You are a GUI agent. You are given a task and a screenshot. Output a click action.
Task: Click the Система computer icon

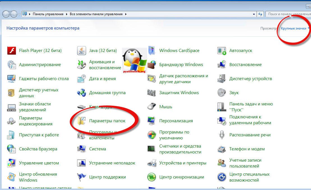click(x=82, y=149)
